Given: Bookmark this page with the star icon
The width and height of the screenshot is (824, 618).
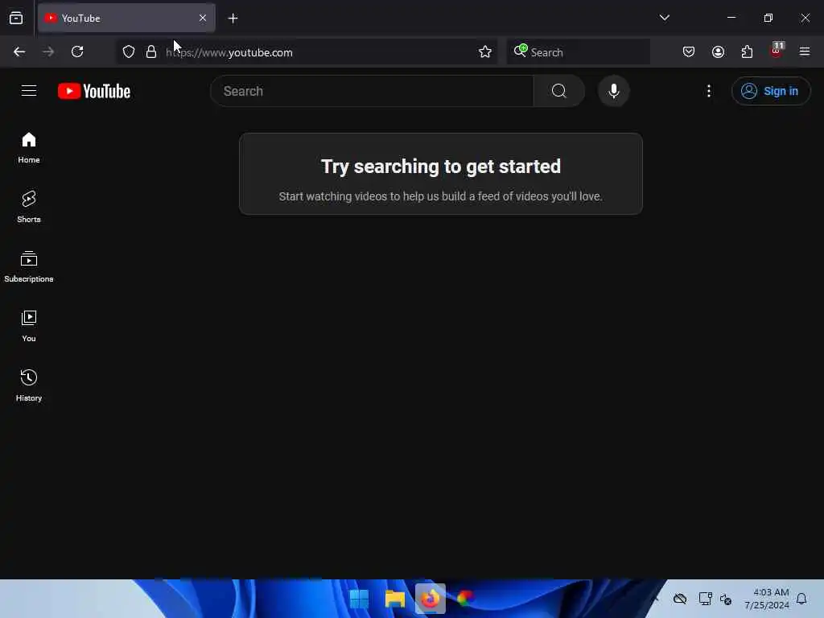Looking at the screenshot, I should pyautogui.click(x=484, y=52).
